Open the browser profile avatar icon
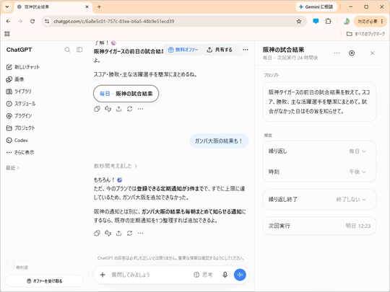Image resolution: width=390 pixels, height=292 pixels. point(347,22)
